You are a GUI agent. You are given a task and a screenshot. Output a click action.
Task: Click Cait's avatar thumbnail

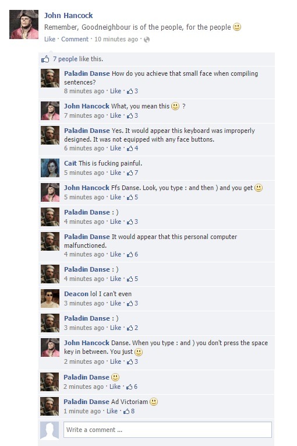50,168
